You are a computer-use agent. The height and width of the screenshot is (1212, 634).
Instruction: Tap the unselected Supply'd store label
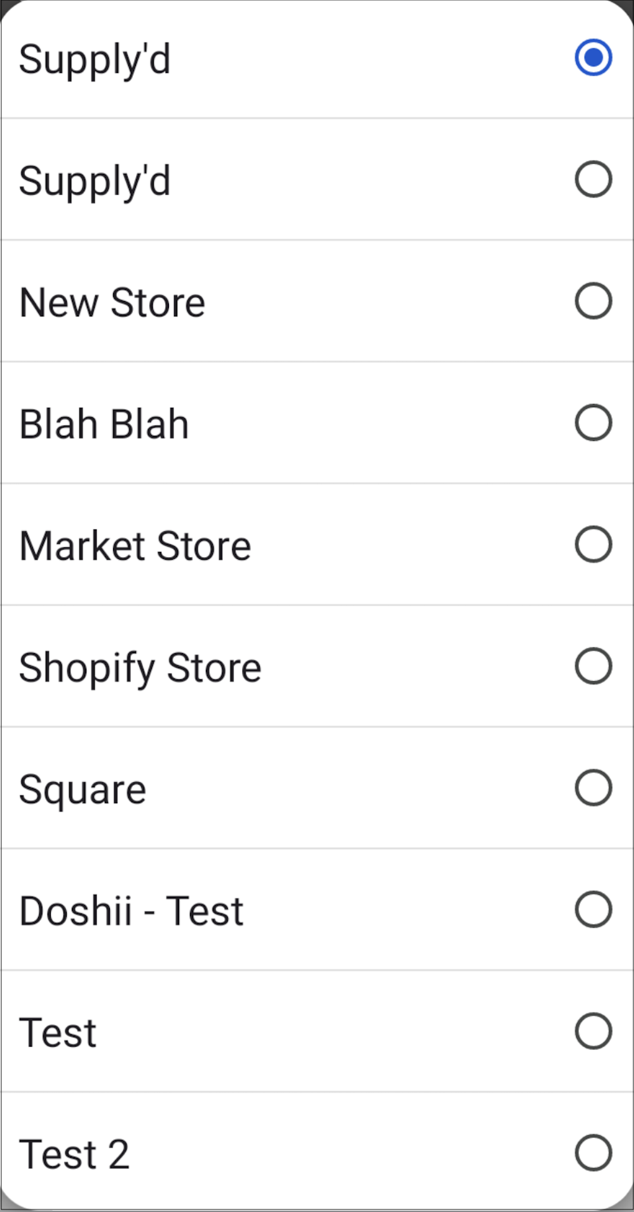(95, 182)
